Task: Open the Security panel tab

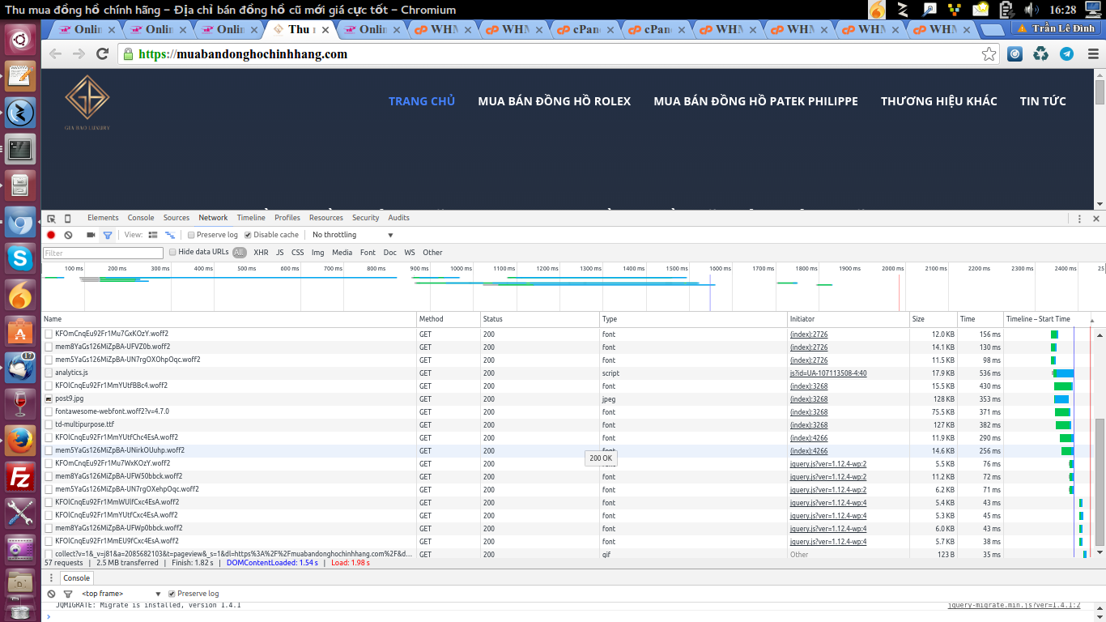Action: coord(365,218)
